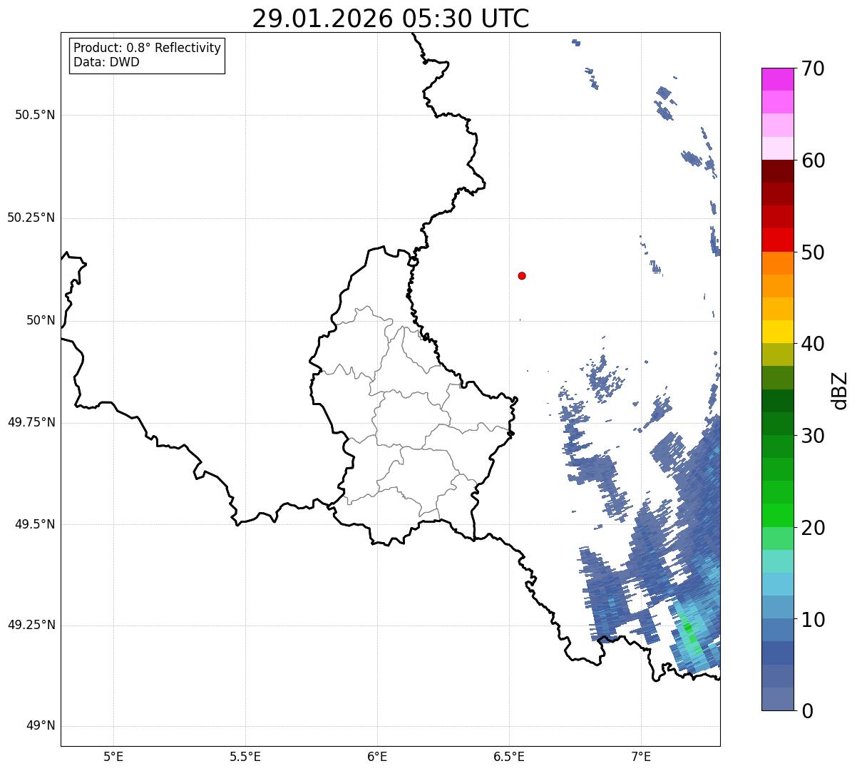The width and height of the screenshot is (857, 771).
Task: Click the title 29.01.2026 05:30 UTC
Action: point(391,19)
